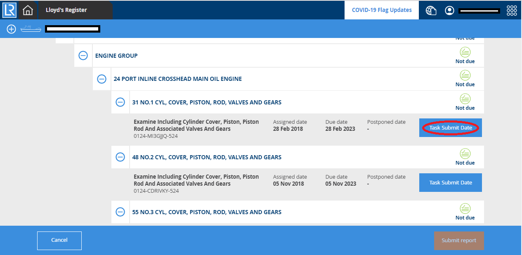Collapse 48 NO.2 CYL item
Screen dimensions: 522x255
(x=120, y=157)
